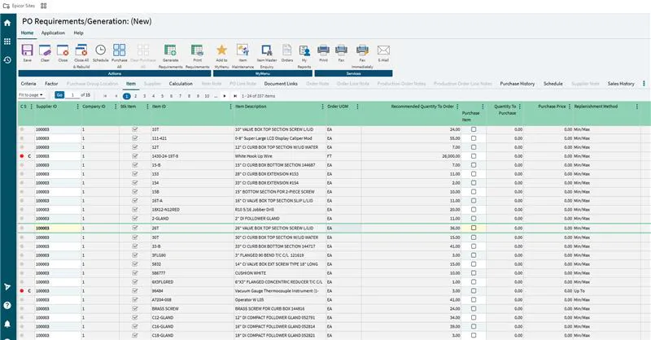Click the paper plane icon in sidebar
The width and height of the screenshot is (651, 340).
(7, 287)
